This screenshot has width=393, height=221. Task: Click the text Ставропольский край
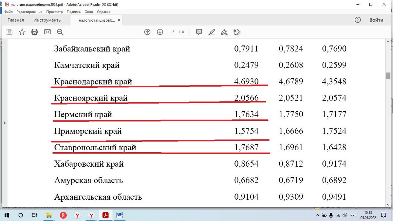coord(95,148)
